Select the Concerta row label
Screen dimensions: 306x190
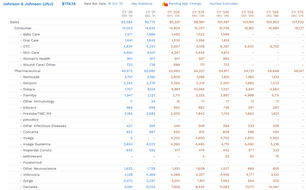pos(30,132)
